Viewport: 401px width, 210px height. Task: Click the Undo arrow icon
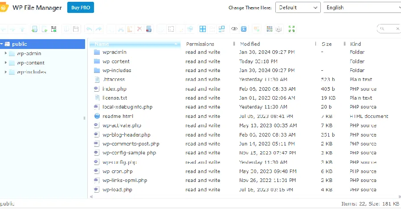[89, 29]
